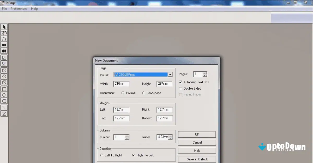Activate the Rotation tool
313x163 pixels.
pos(4,39)
